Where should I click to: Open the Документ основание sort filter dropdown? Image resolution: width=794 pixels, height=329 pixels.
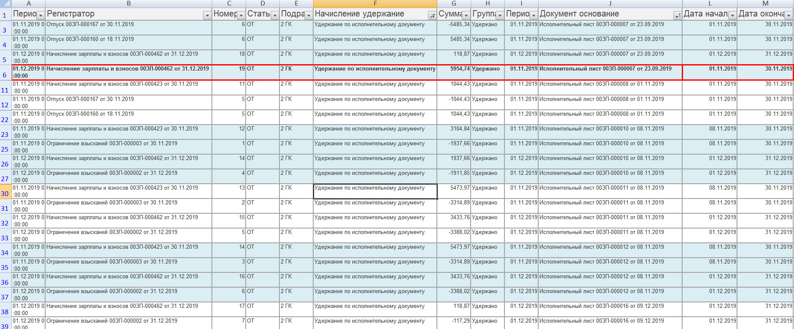[x=677, y=16]
